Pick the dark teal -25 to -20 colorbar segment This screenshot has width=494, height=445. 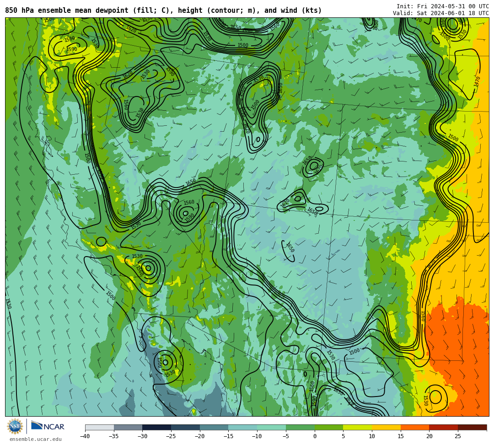tap(186, 427)
